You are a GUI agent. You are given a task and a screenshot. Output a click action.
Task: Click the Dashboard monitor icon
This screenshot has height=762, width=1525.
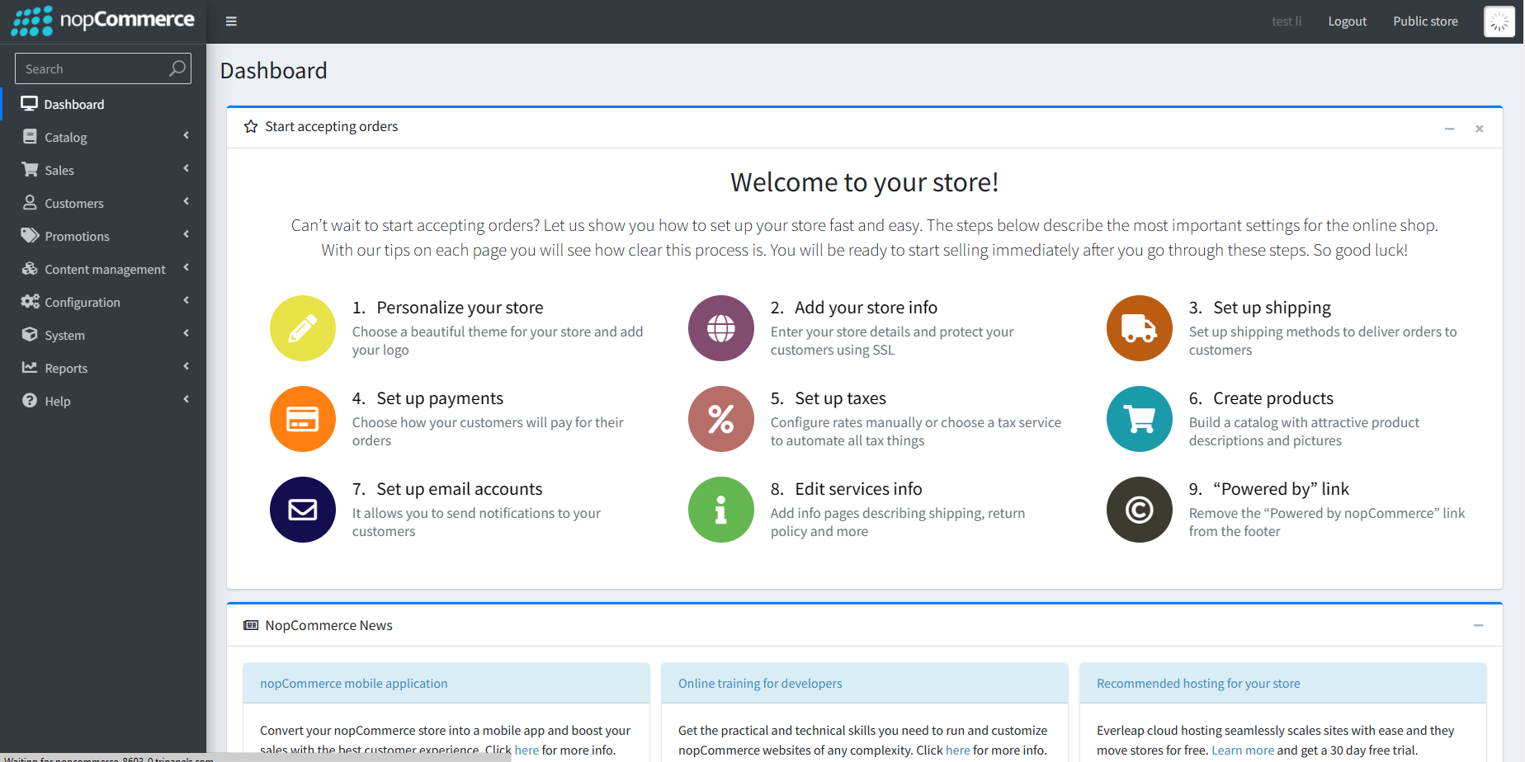pyautogui.click(x=30, y=104)
